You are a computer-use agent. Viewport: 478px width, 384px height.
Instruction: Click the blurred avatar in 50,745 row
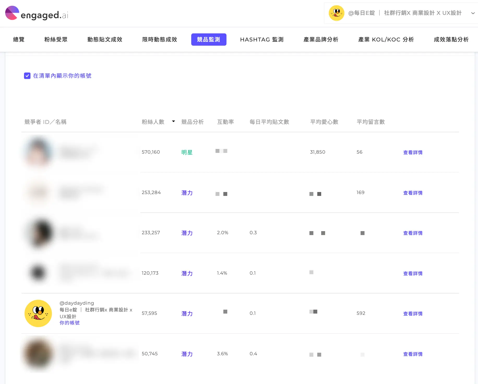click(38, 354)
